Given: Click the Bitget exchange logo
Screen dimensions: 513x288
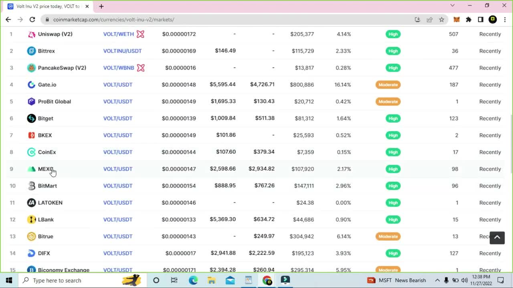Looking at the screenshot, I should [31, 118].
